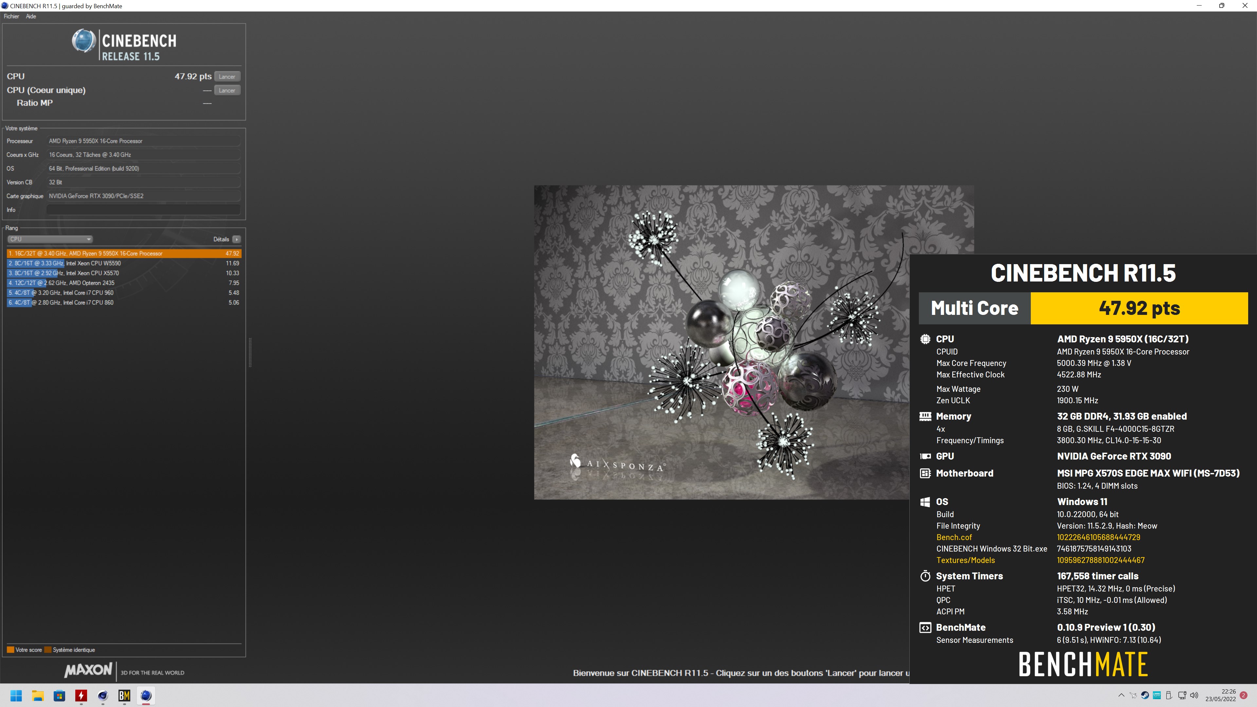Click the Processeur field value
The image size is (1257, 707).
[x=143, y=141]
